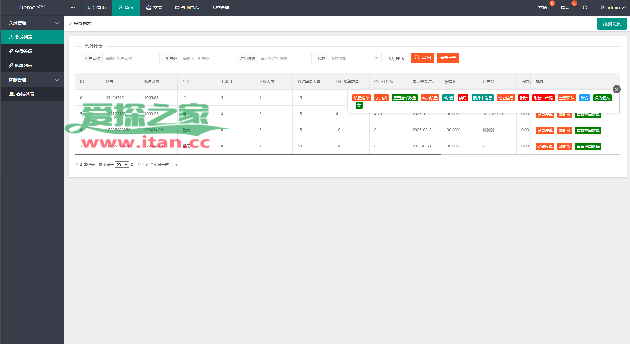Click the 添加会员 button
This screenshot has width=630, height=344.
click(612, 24)
